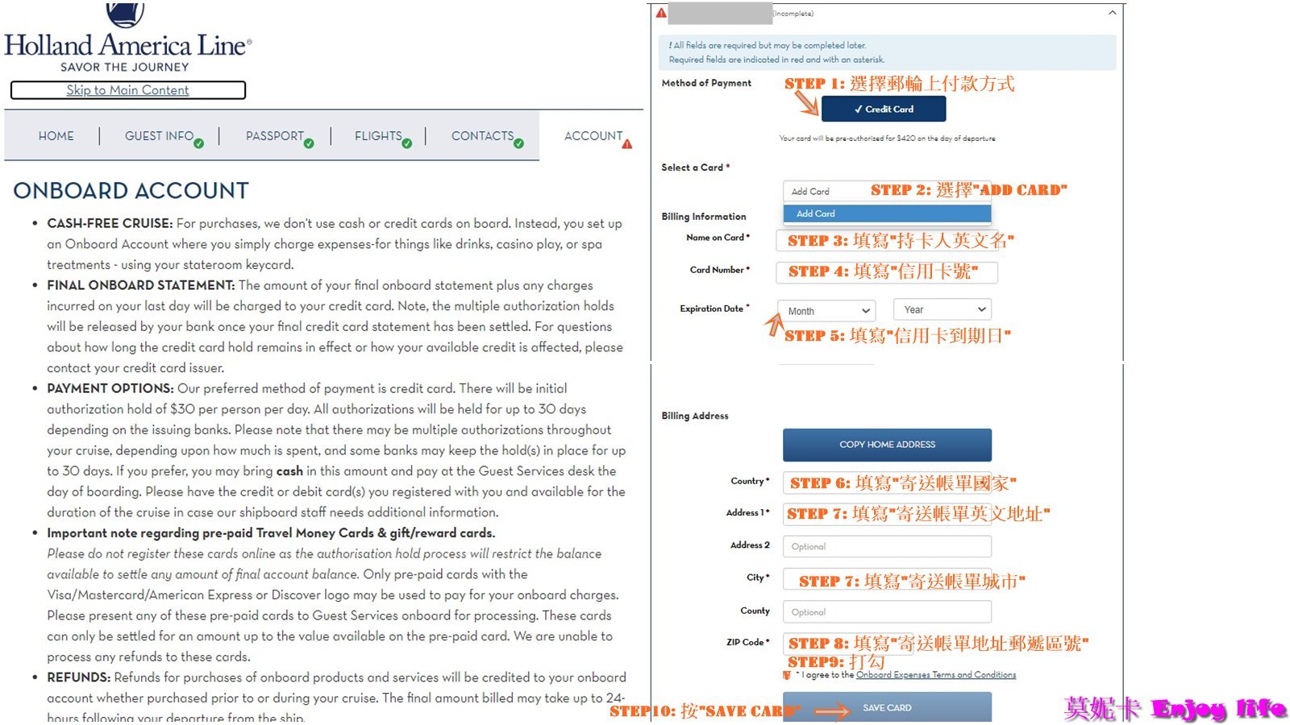Click green checkmark beside Guest Info
The width and height of the screenshot is (1290, 725).
(198, 143)
